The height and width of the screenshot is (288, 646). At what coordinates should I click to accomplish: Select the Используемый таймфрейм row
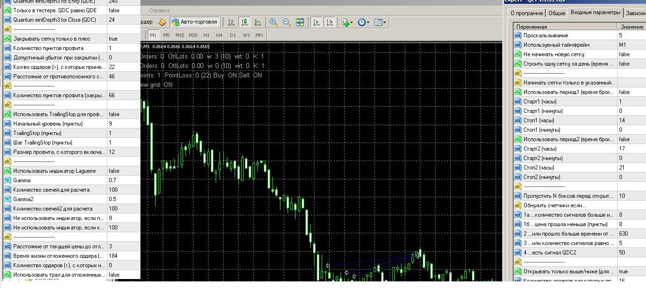[579, 45]
